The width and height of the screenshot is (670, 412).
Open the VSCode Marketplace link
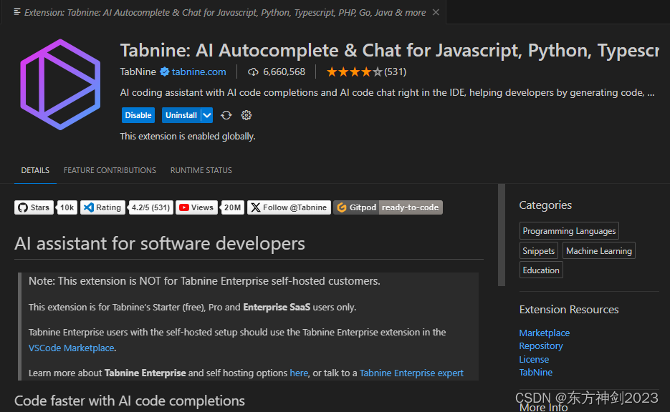pyautogui.click(x=71, y=348)
